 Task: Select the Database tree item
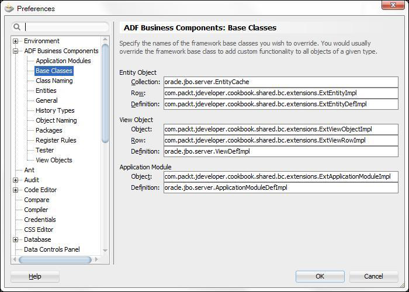37,239
